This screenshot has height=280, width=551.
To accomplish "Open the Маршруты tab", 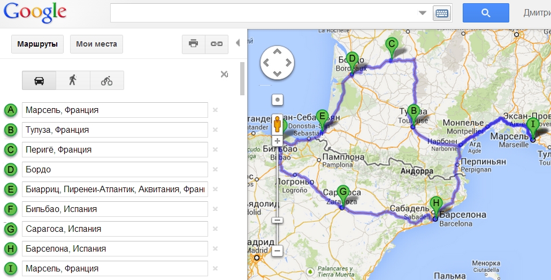I will click(x=37, y=44).
